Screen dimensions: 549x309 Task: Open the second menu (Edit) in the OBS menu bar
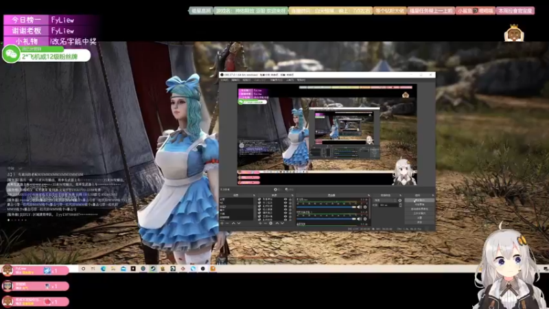(x=235, y=80)
